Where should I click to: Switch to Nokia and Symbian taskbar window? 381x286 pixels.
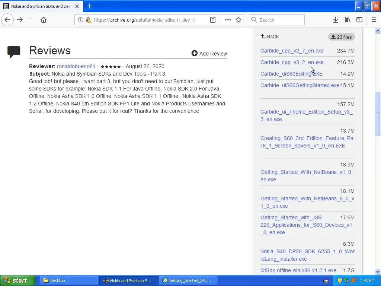coord(129,280)
